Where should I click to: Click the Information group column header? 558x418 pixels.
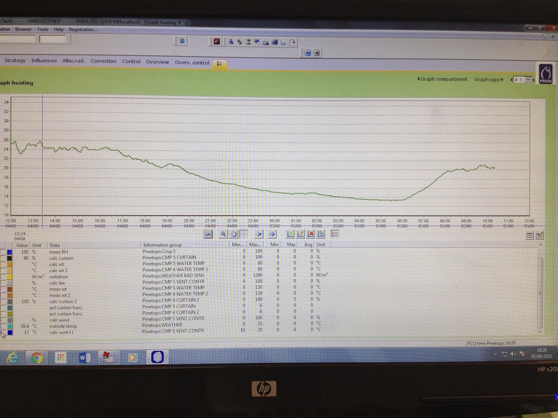pyautogui.click(x=162, y=245)
